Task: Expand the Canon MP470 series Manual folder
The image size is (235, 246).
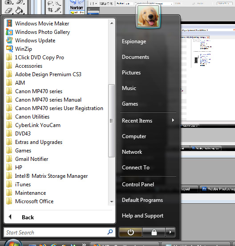Action: point(48,100)
